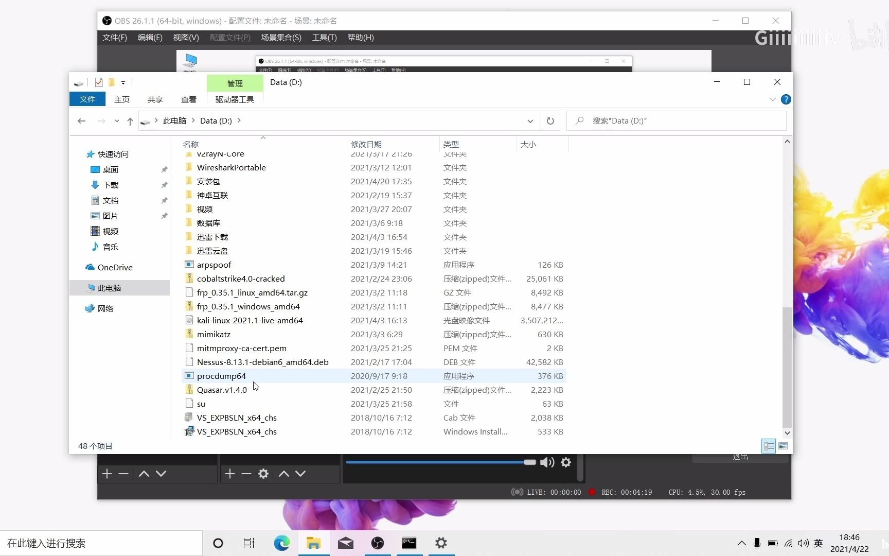Unpin 桌面 pin icon in Quick access
This screenshot has height=556, width=889.
click(164, 169)
